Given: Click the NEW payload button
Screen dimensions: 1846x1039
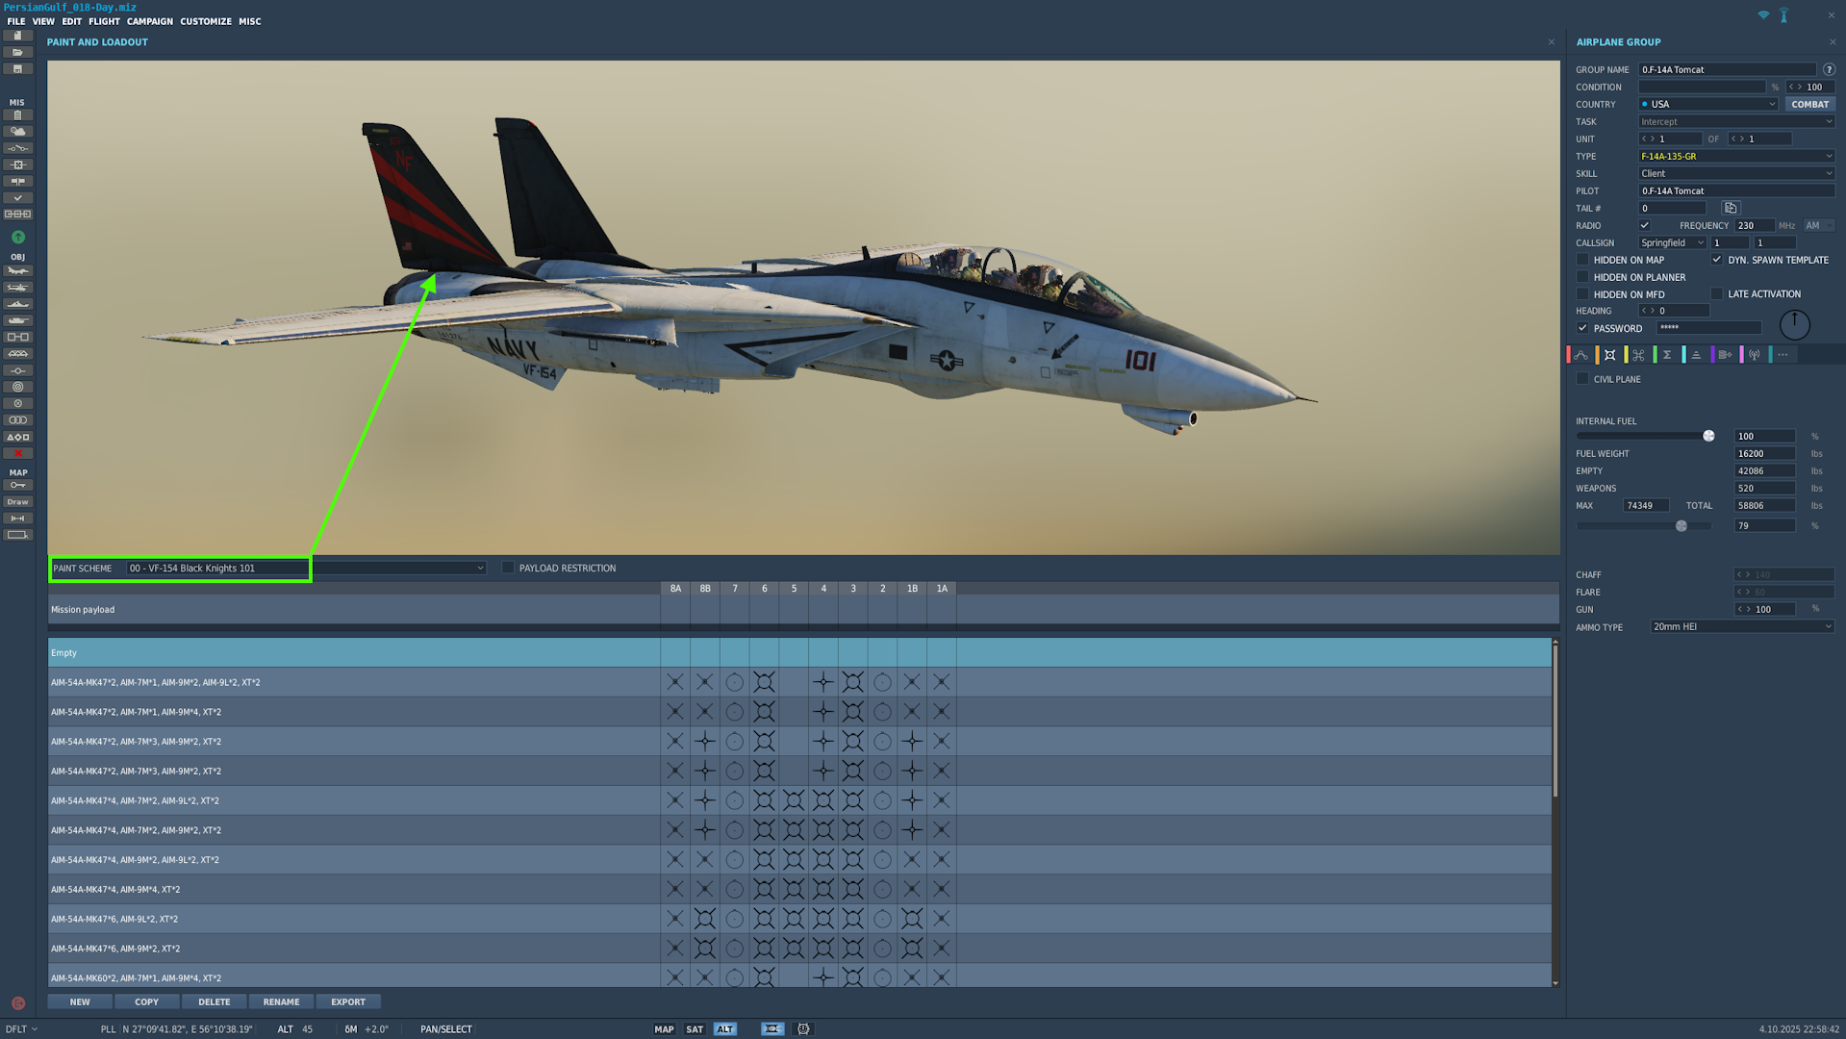Looking at the screenshot, I should [80, 1002].
